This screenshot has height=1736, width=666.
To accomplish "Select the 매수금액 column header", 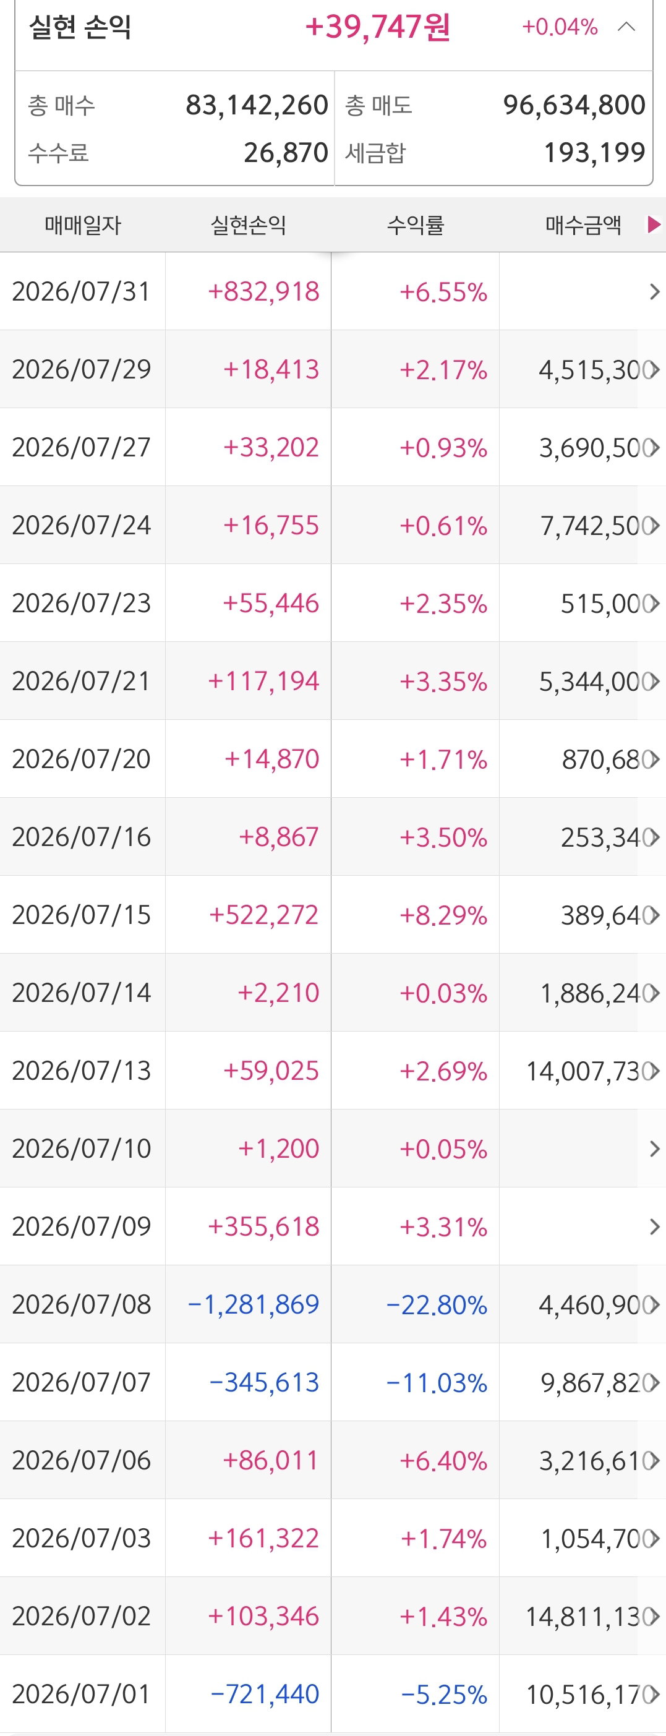I will (x=583, y=224).
